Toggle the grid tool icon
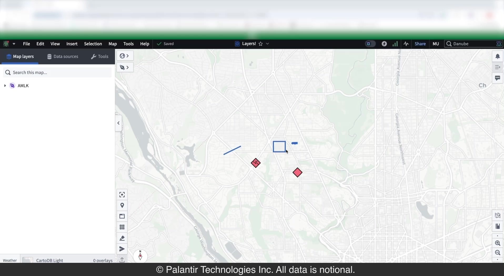Image resolution: width=504 pixels, height=276 pixels. pos(122,227)
